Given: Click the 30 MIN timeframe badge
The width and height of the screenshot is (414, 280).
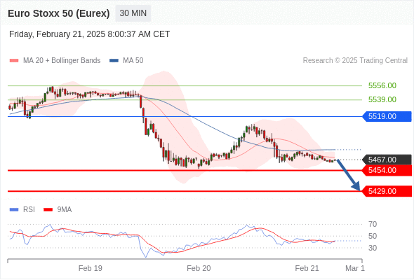Looking at the screenshot, I should (133, 13).
